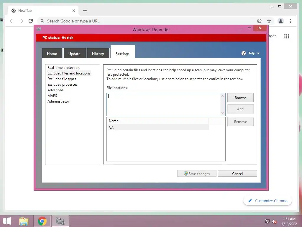The height and width of the screenshot is (227, 302).
Task: Go forward in Chrome
Action: pos(21,21)
